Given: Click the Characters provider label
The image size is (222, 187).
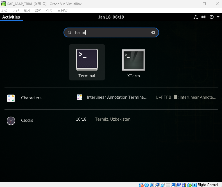Looking at the screenshot, I should point(31,98).
